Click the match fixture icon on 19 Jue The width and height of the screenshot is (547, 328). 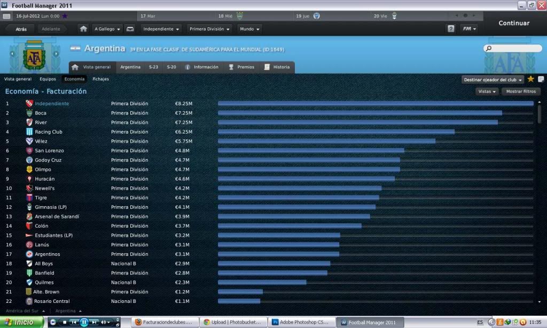point(316,15)
